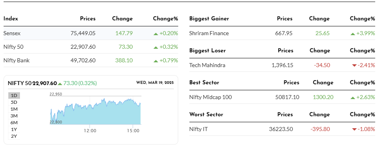Switch chart to 1M range

click(x=14, y=109)
